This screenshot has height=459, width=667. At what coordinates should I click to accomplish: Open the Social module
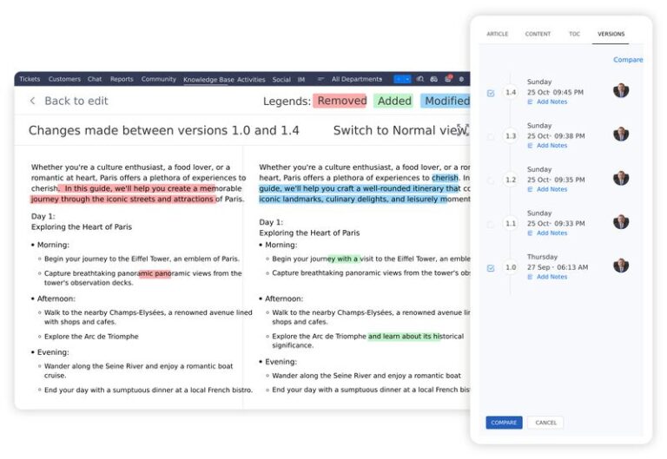pyautogui.click(x=281, y=80)
